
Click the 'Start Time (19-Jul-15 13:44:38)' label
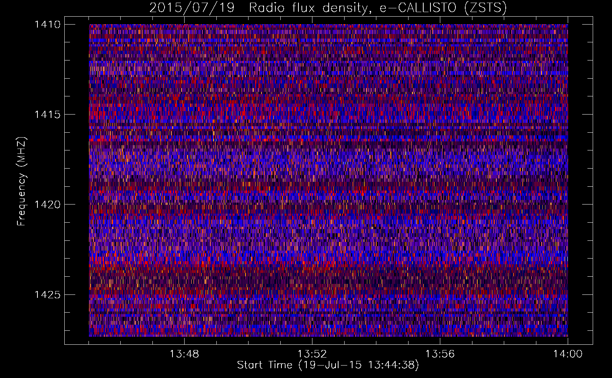coord(328,365)
